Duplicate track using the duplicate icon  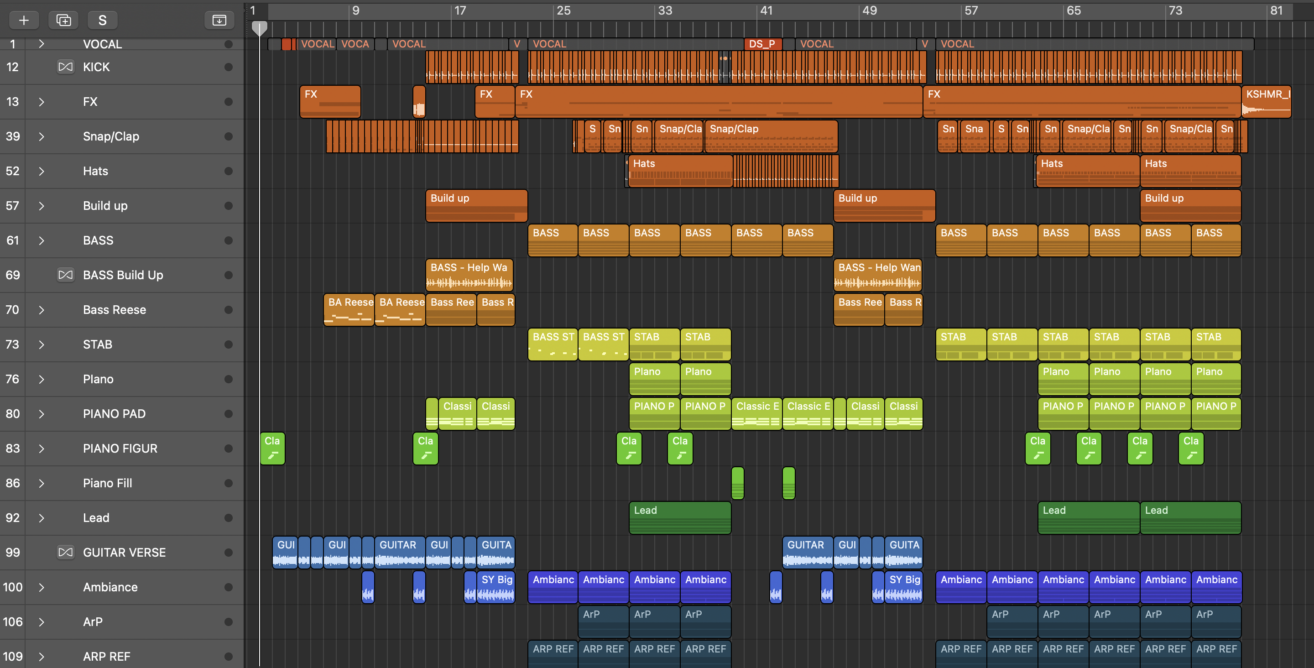click(x=63, y=20)
